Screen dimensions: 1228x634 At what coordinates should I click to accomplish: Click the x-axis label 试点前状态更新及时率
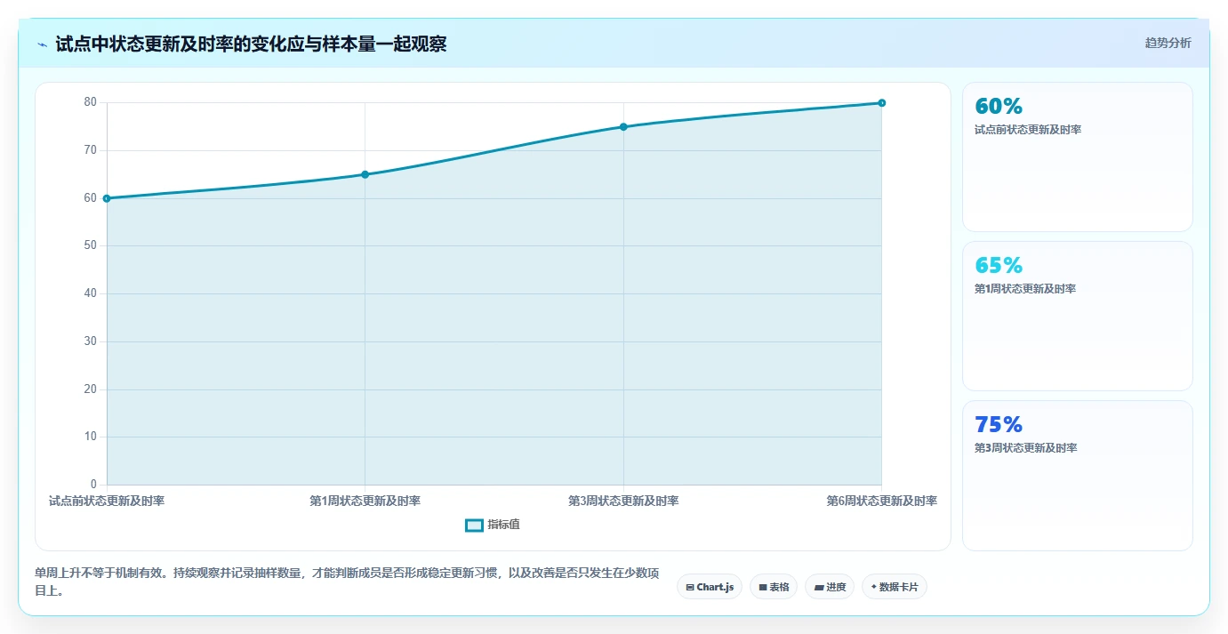click(x=107, y=502)
